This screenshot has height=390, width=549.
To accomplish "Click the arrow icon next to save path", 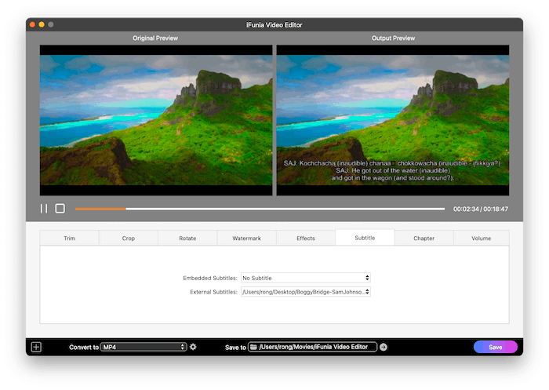I will (384, 347).
